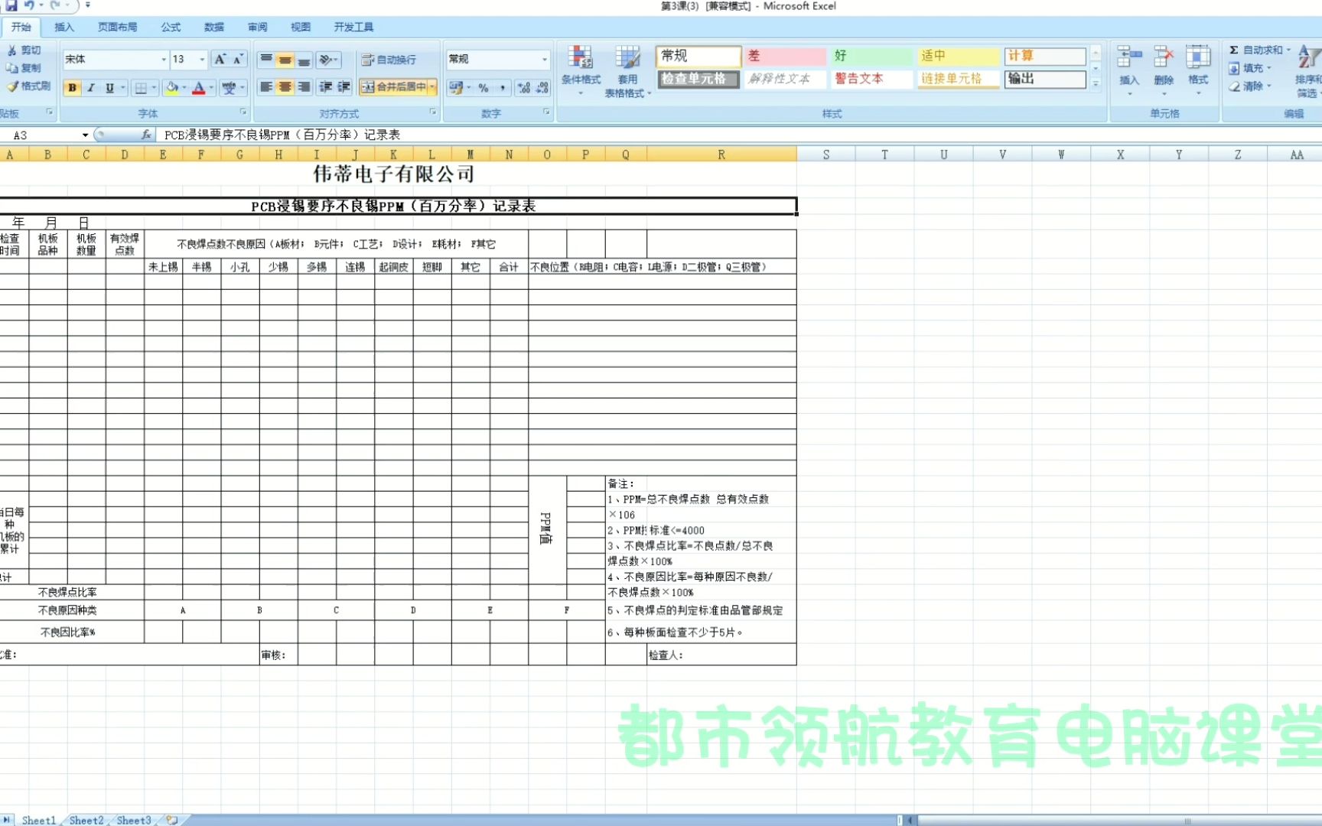Switch to the View (视图) tab
The width and height of the screenshot is (1322, 826).
point(301,27)
